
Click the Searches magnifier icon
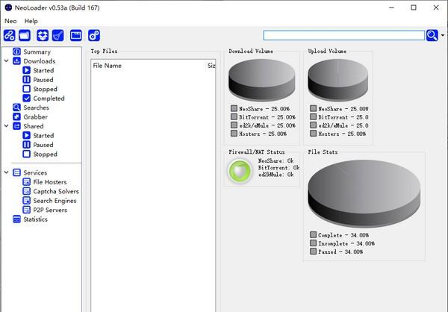pyautogui.click(x=17, y=107)
